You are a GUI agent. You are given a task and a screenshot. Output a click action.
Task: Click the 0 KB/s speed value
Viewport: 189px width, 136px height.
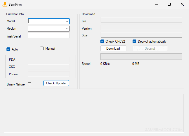click(105, 64)
